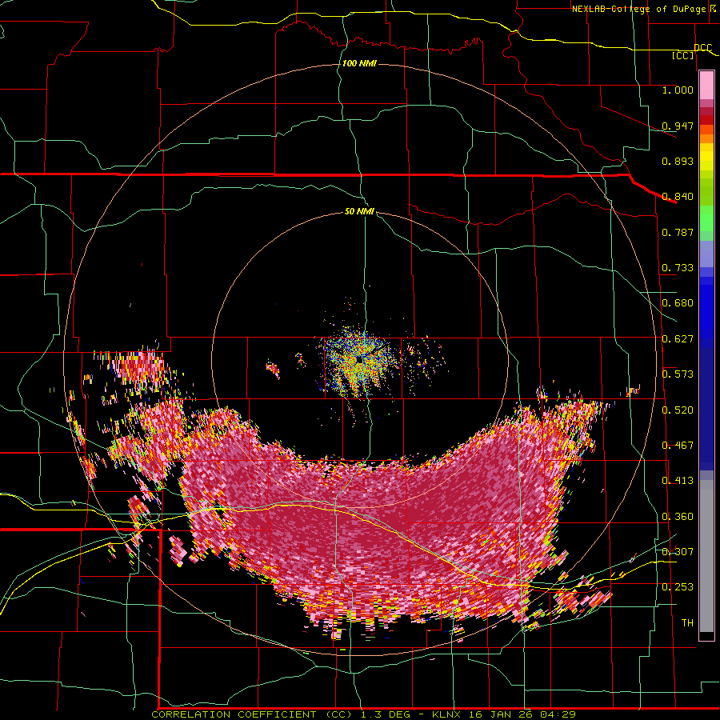Image resolution: width=720 pixels, height=720 pixels.
Task: Click the 0.573 color scale value
Action: [x=678, y=374]
